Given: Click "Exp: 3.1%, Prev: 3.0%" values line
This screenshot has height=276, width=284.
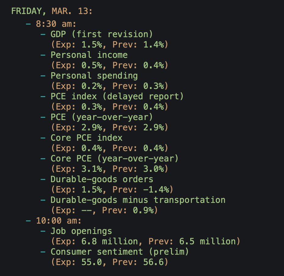Looking at the screenshot, I should tap(109, 169).
